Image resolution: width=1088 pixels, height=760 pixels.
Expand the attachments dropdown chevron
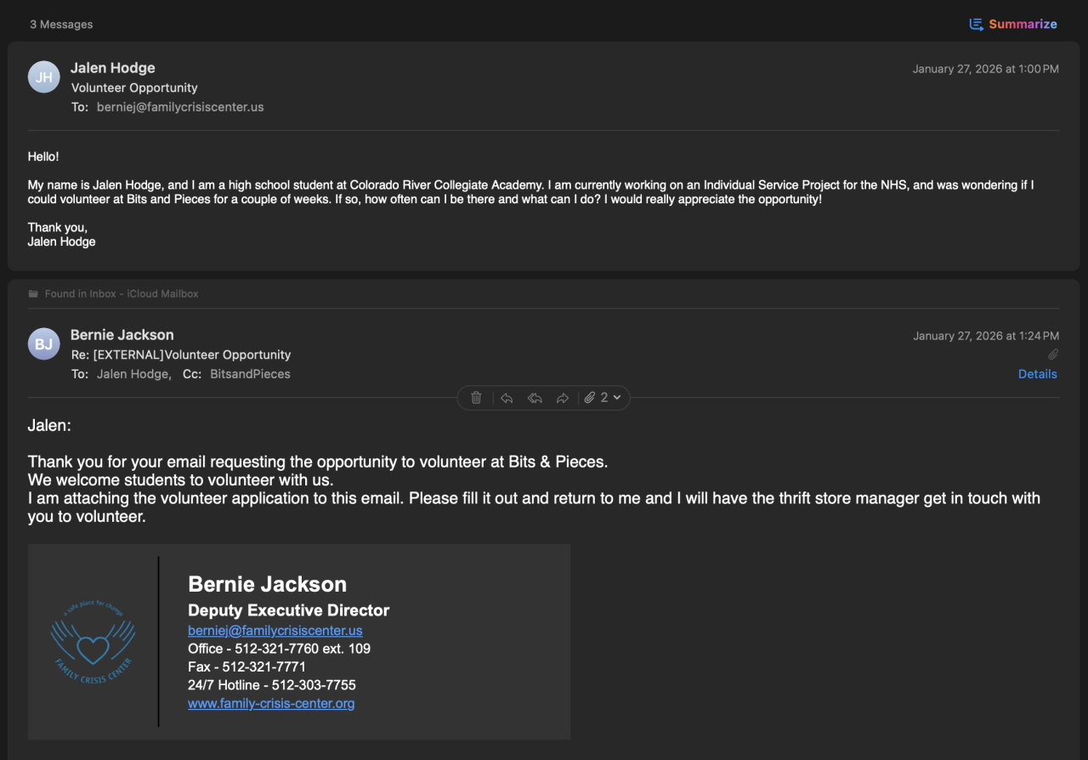pyautogui.click(x=617, y=398)
